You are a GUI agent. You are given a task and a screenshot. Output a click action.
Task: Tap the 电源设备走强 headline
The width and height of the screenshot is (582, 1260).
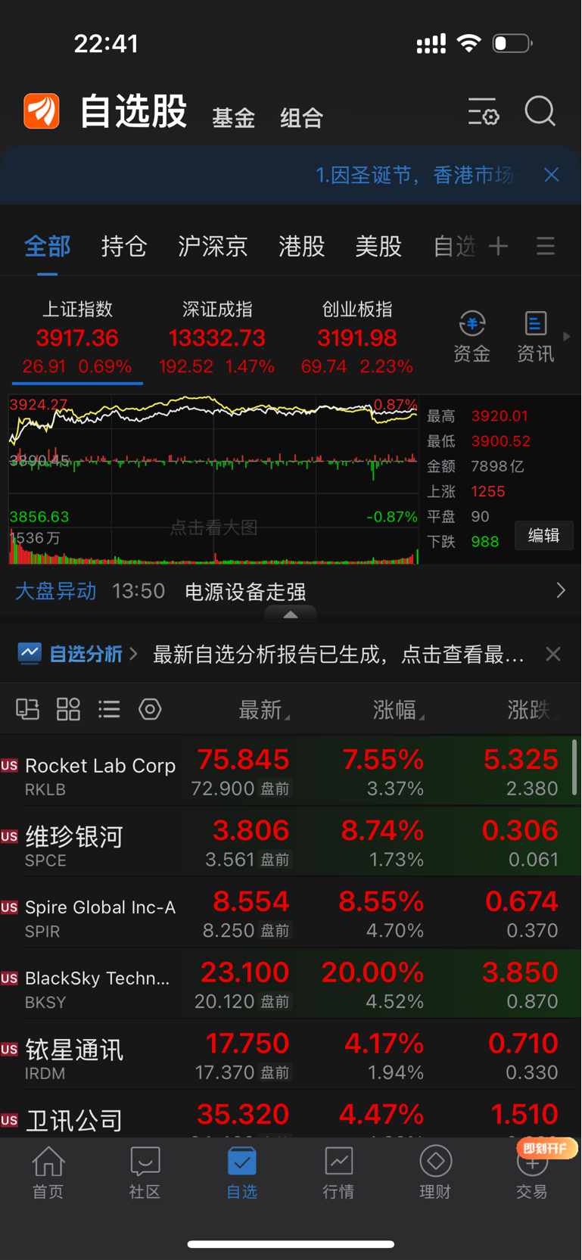point(245,591)
